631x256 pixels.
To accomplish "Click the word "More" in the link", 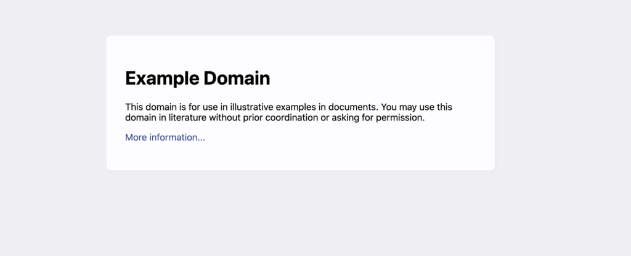I will pos(136,138).
